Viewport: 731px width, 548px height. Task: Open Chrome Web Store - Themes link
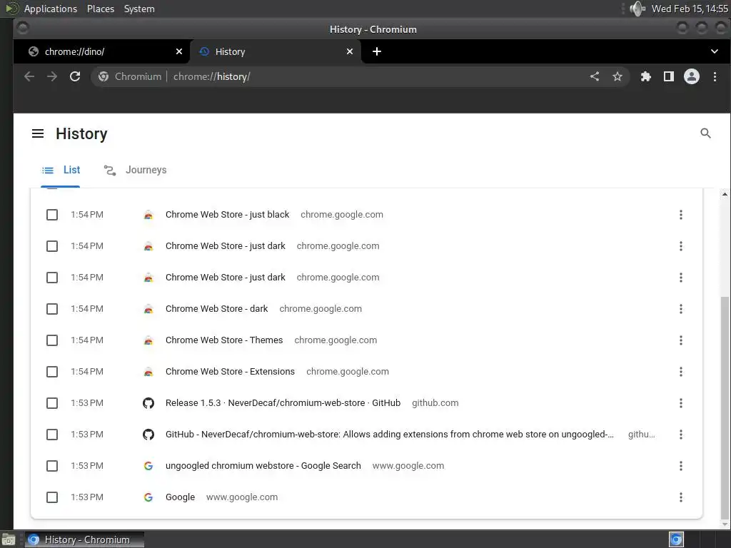pos(224,340)
